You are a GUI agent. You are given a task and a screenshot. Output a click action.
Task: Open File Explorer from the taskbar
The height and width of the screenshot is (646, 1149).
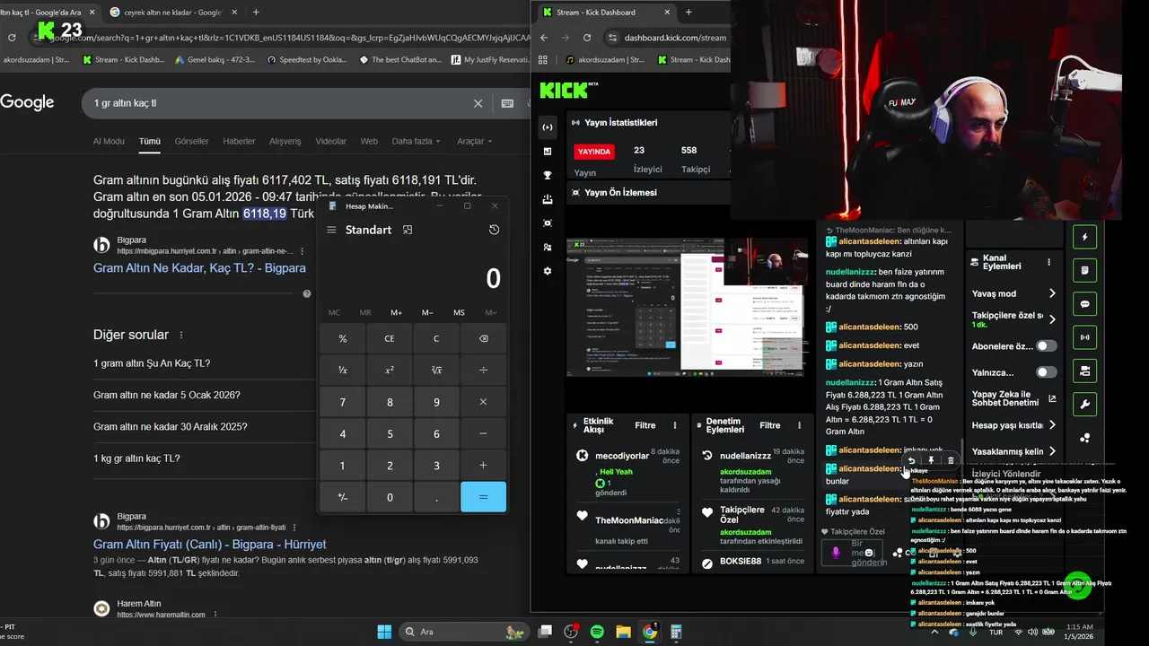(x=623, y=632)
